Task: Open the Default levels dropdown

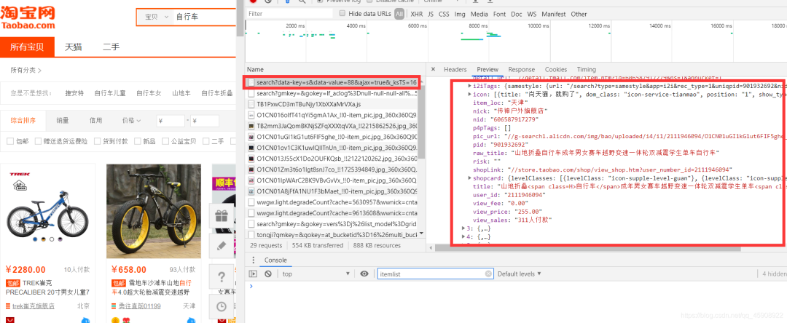Action: [520, 274]
